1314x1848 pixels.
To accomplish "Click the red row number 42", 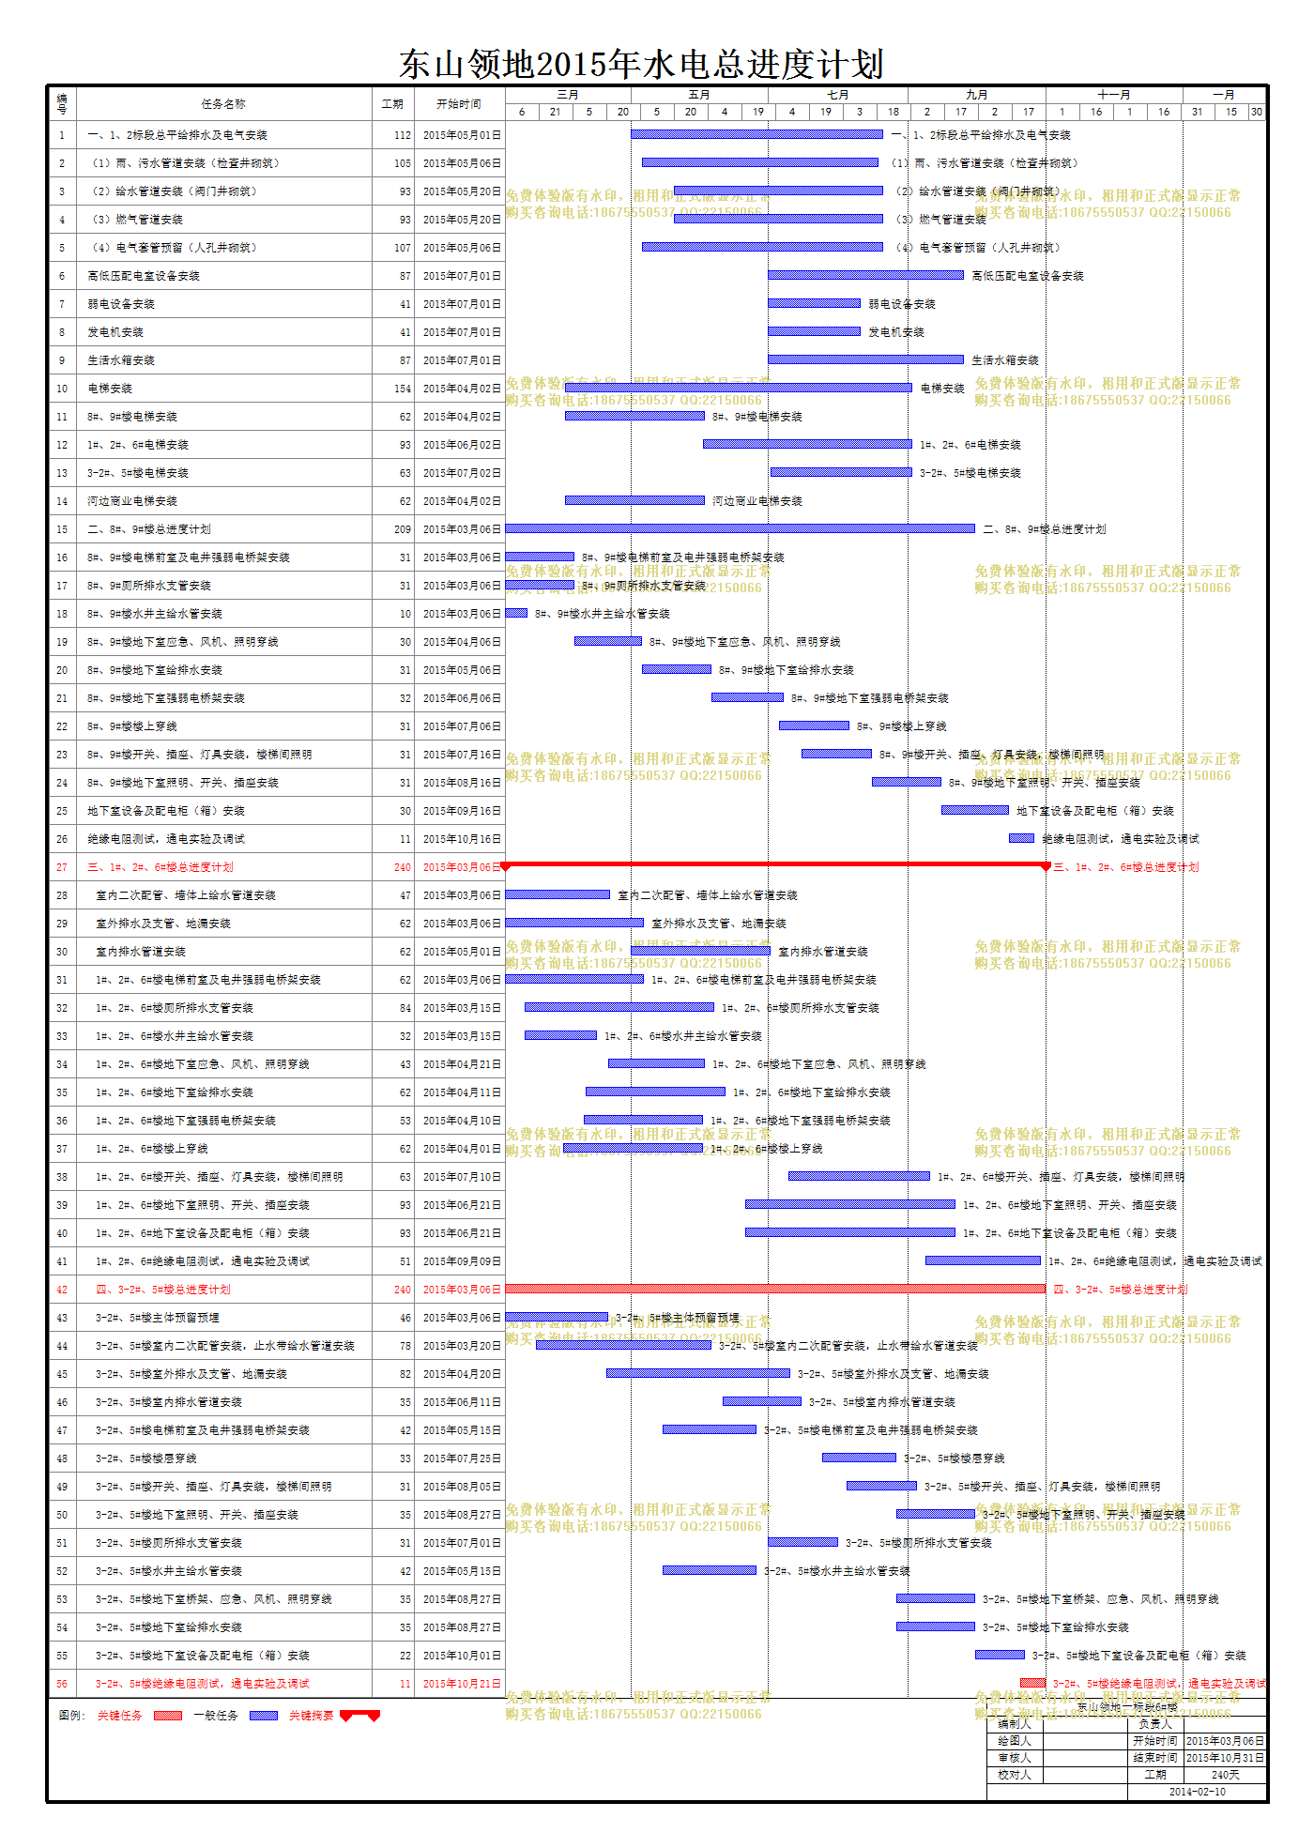I will 62,1290.
